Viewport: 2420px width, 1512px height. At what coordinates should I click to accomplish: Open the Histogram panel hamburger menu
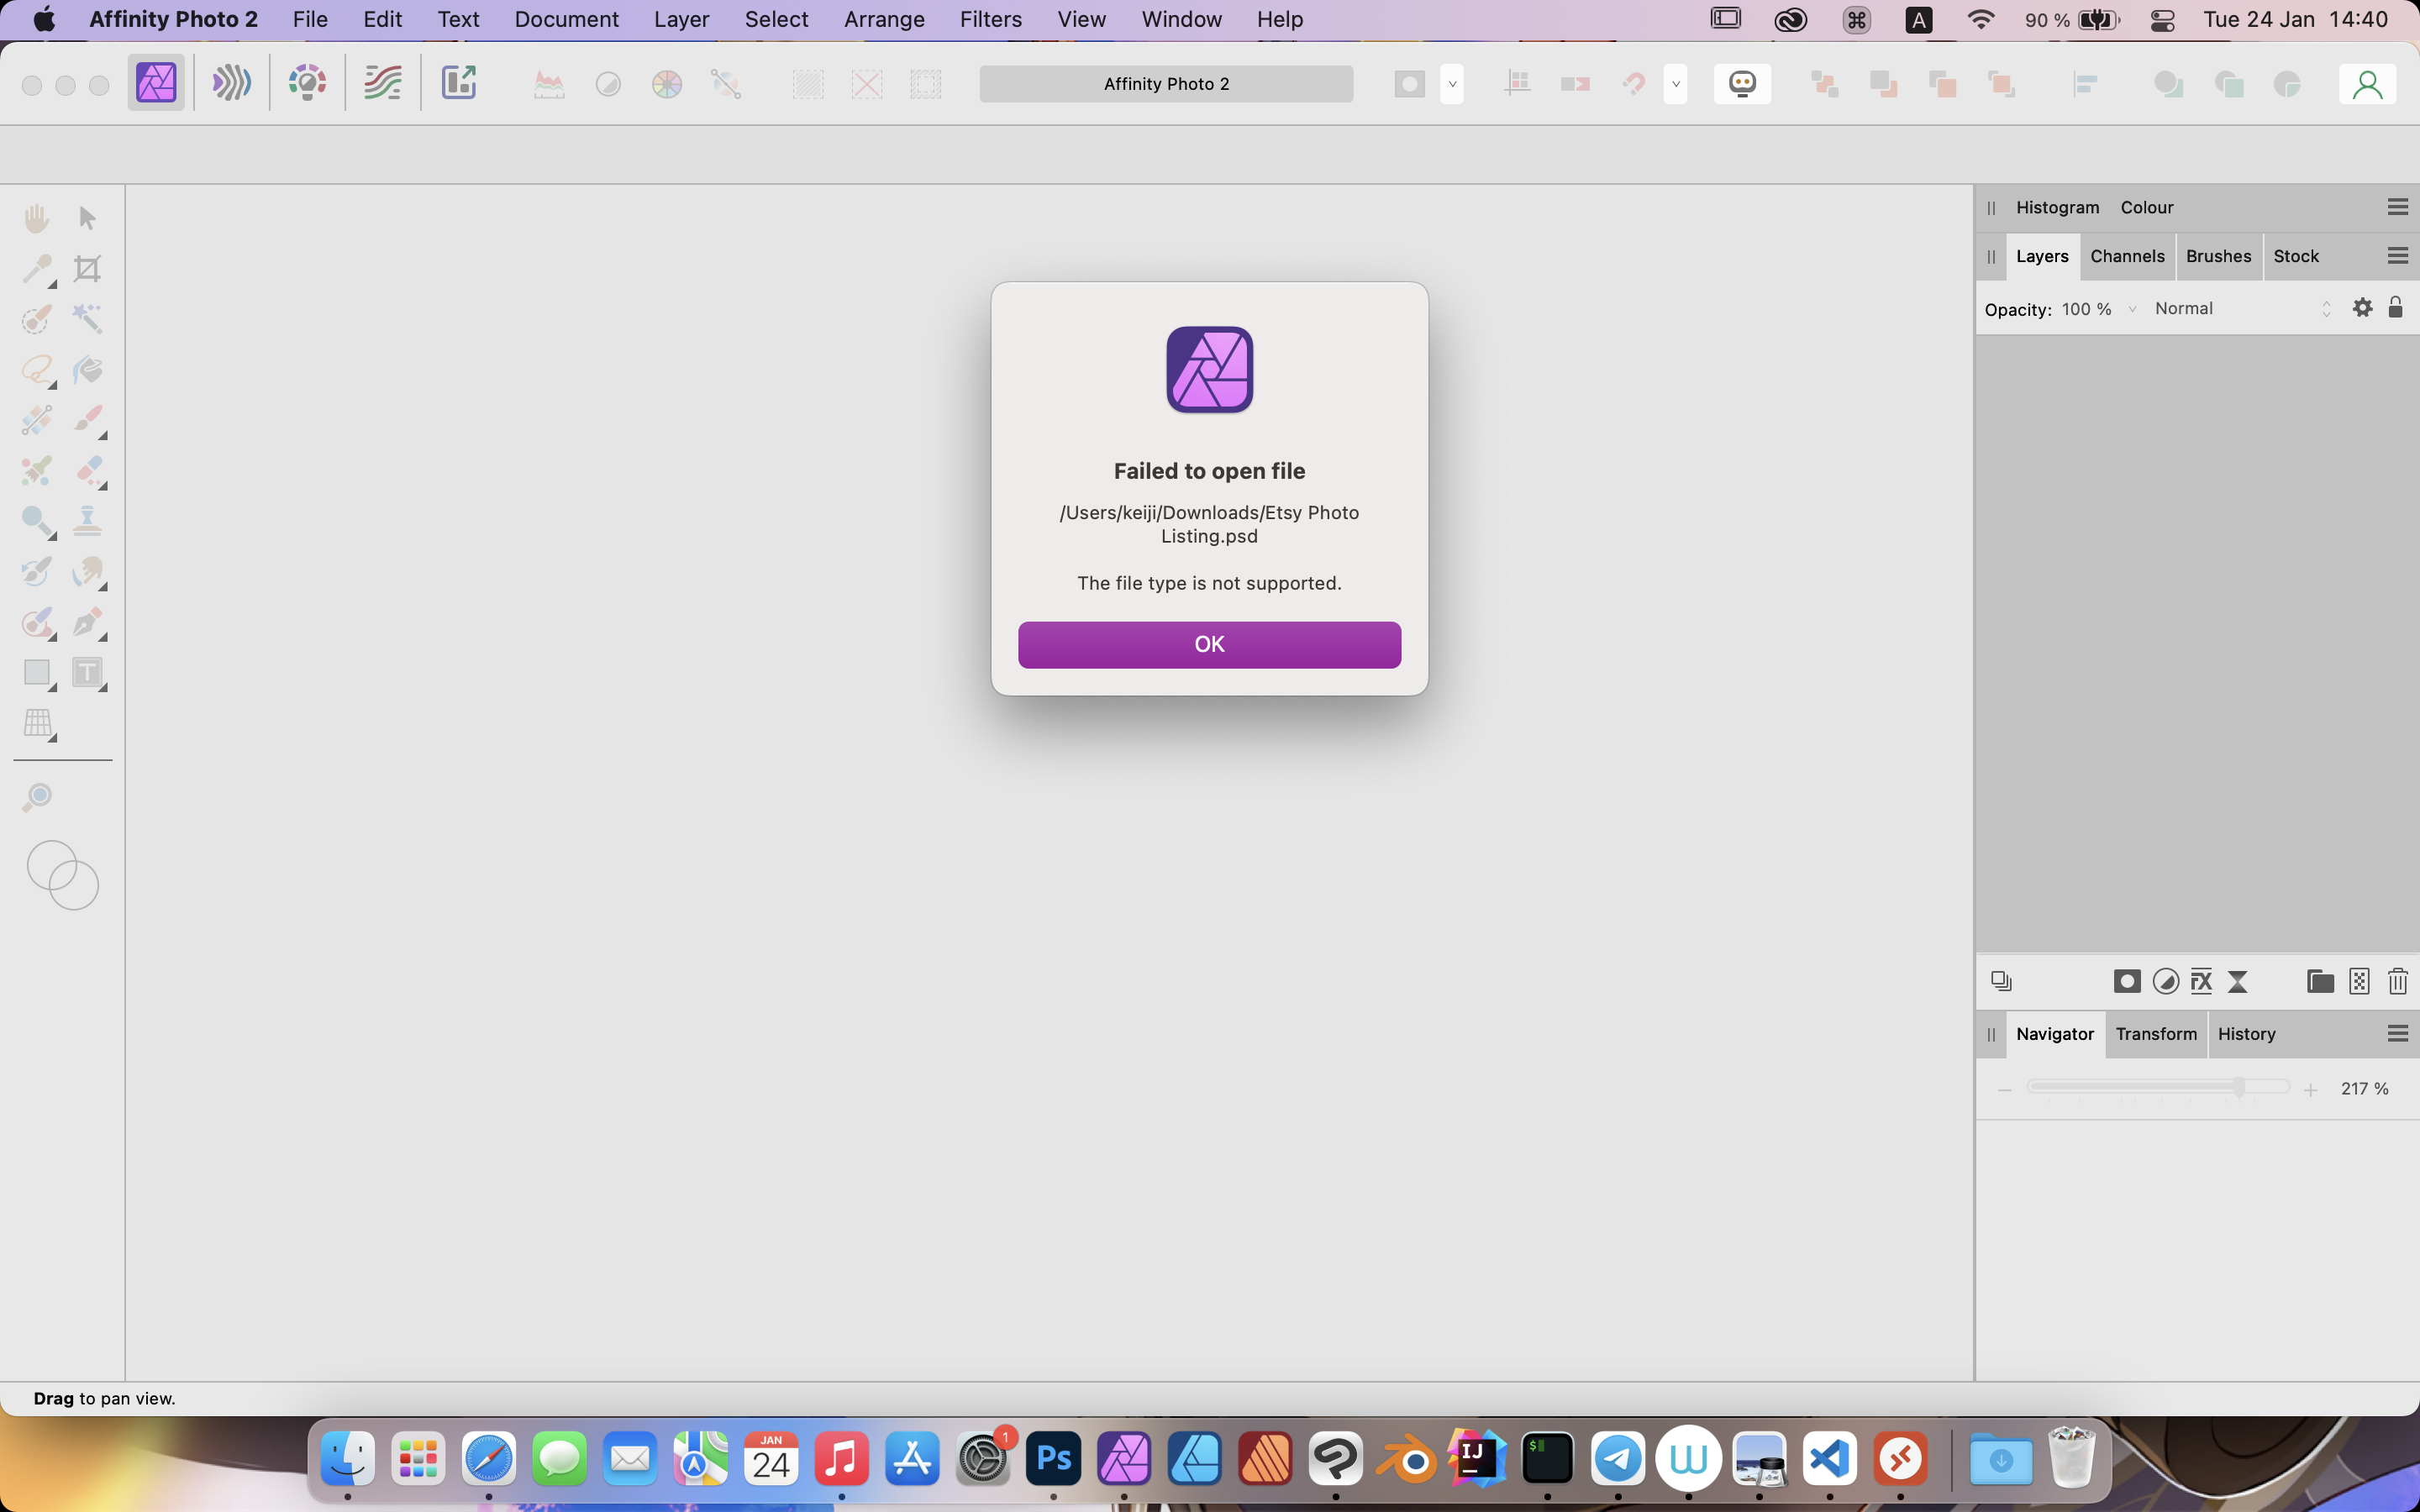[x=2397, y=207]
